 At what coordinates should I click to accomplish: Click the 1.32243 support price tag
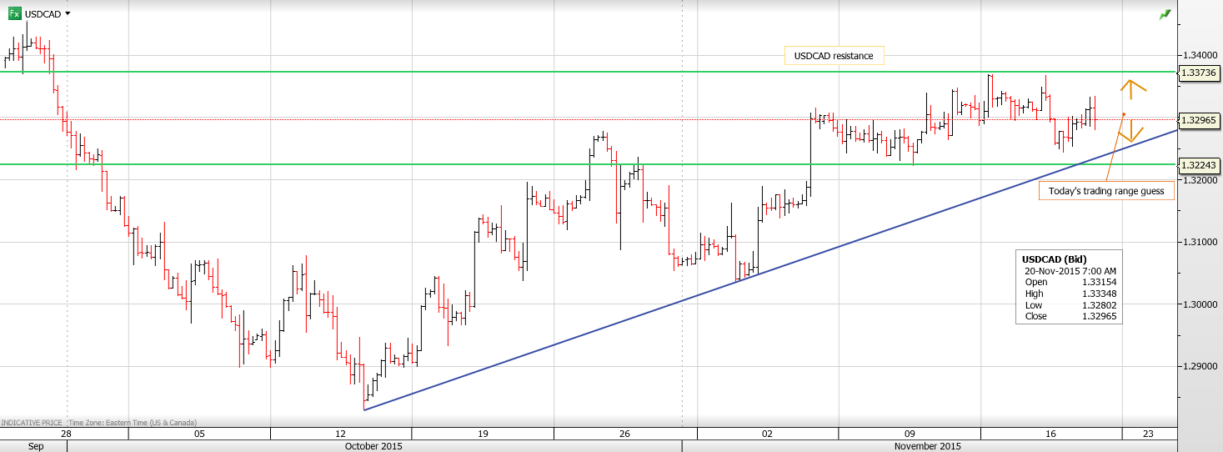coord(1200,165)
